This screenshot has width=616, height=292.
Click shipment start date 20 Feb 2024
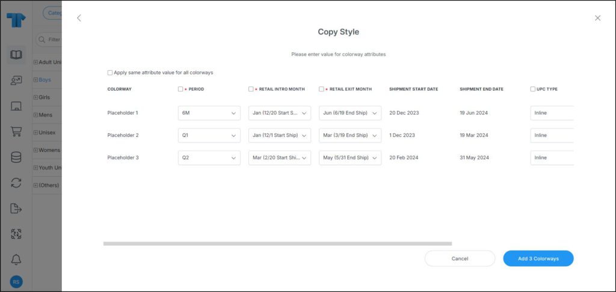[x=404, y=158]
